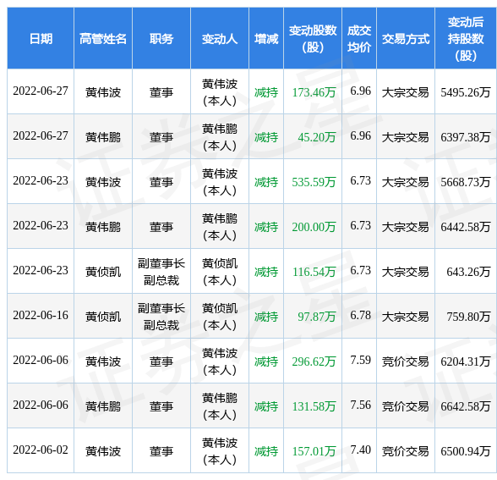497x480 pixels.
Task: Click the 5668.73万 holdings cell
Action: pos(466,182)
